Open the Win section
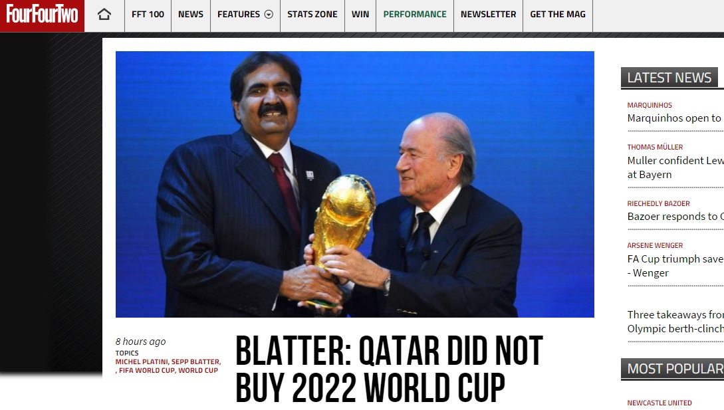Image resolution: width=724 pixels, height=410 pixels. 360,15
